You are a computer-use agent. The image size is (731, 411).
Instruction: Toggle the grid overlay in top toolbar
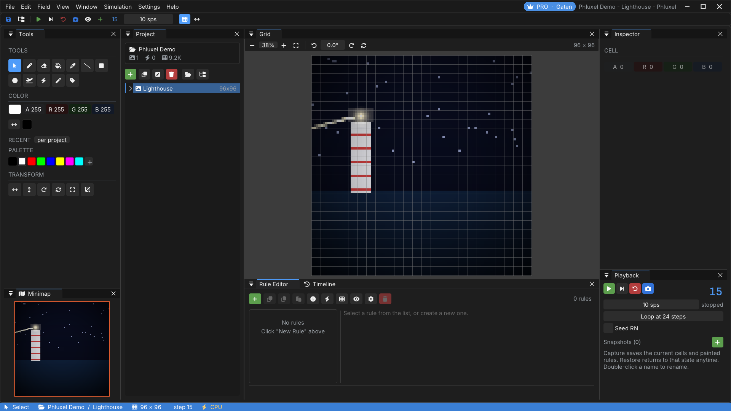(x=185, y=19)
